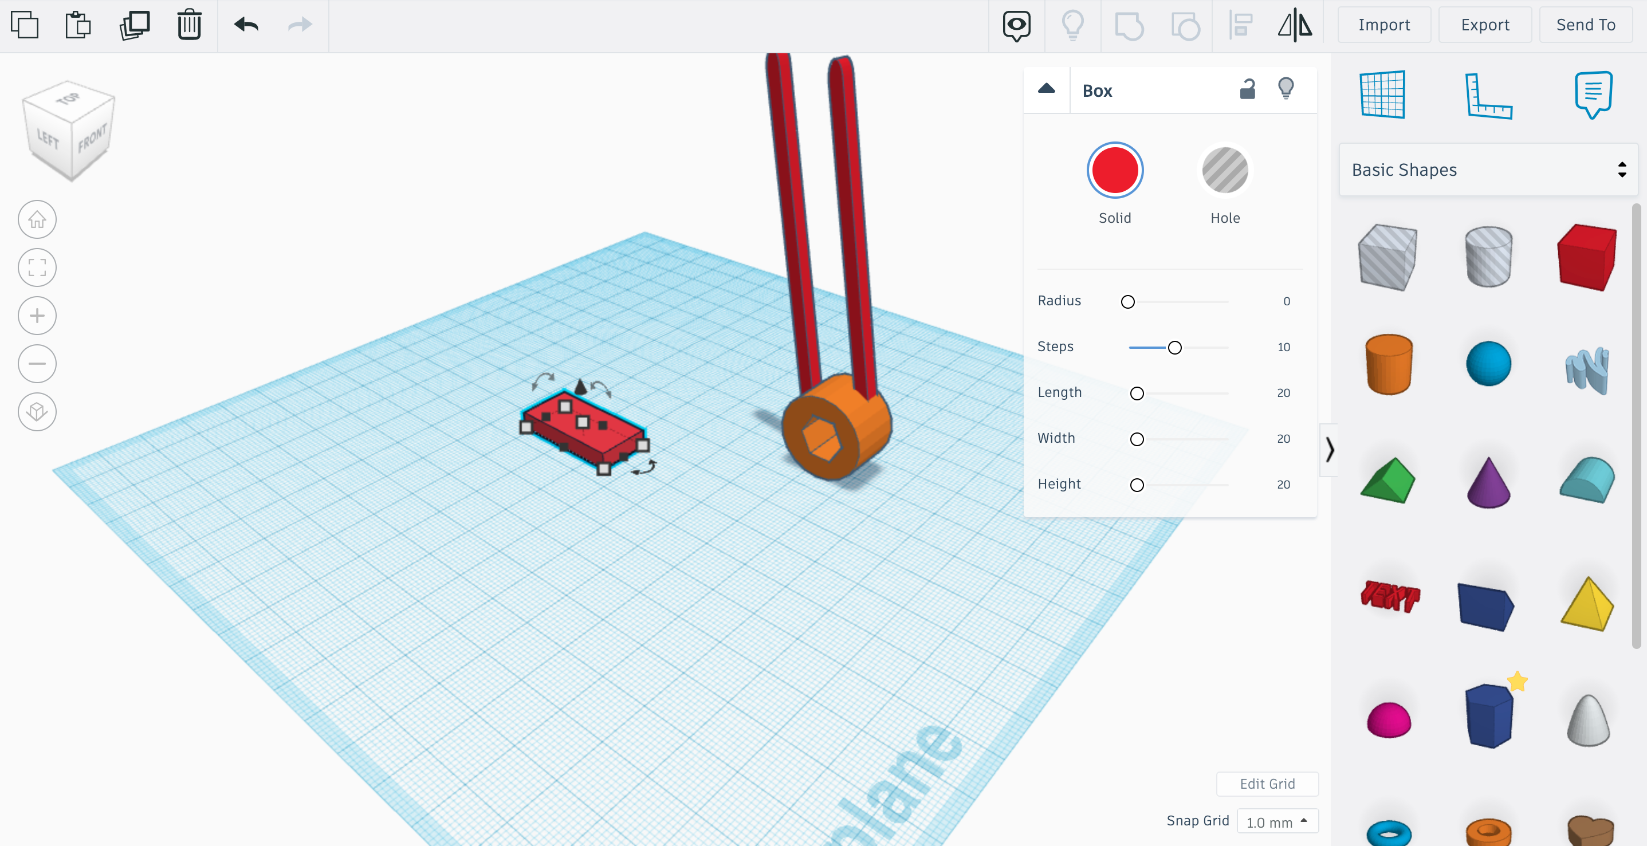Open the Basic Shapes dropdown
Image resolution: width=1647 pixels, height=846 pixels.
coord(1488,170)
